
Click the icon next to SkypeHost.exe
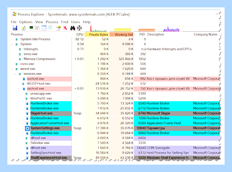[x=27, y=113]
